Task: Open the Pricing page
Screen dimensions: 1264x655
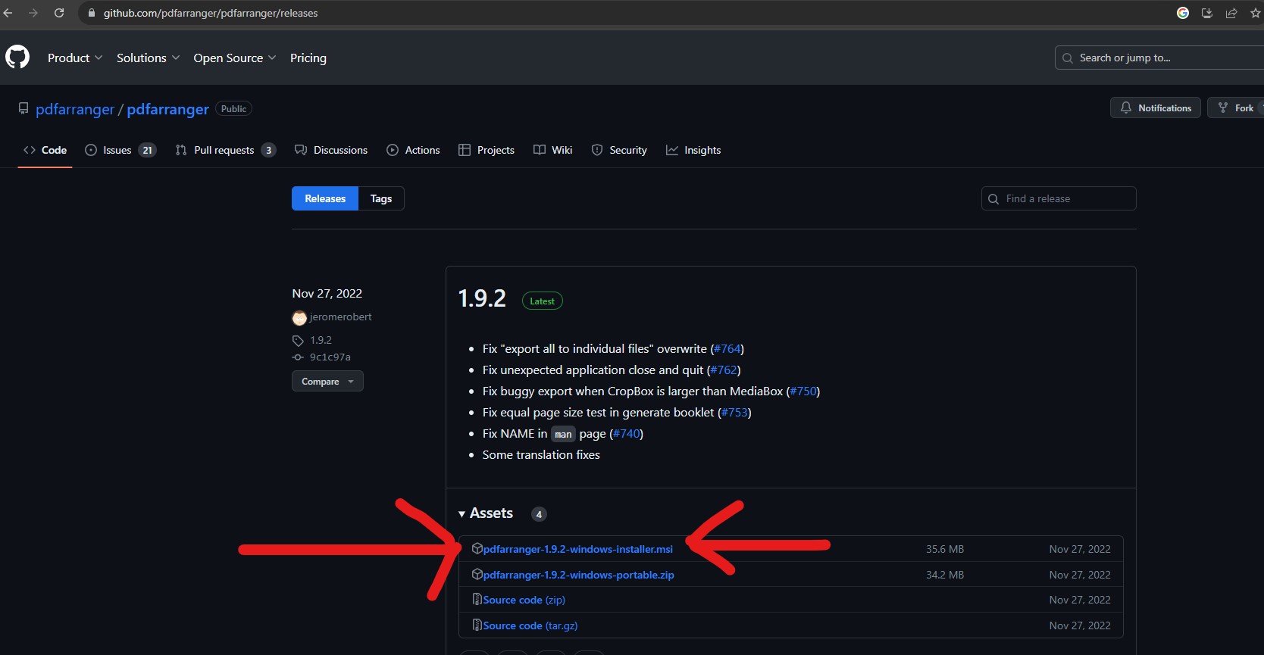Action: [x=308, y=58]
